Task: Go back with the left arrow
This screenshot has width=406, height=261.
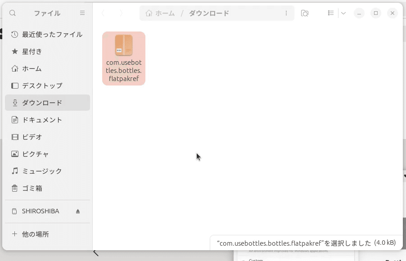Action: point(103,13)
